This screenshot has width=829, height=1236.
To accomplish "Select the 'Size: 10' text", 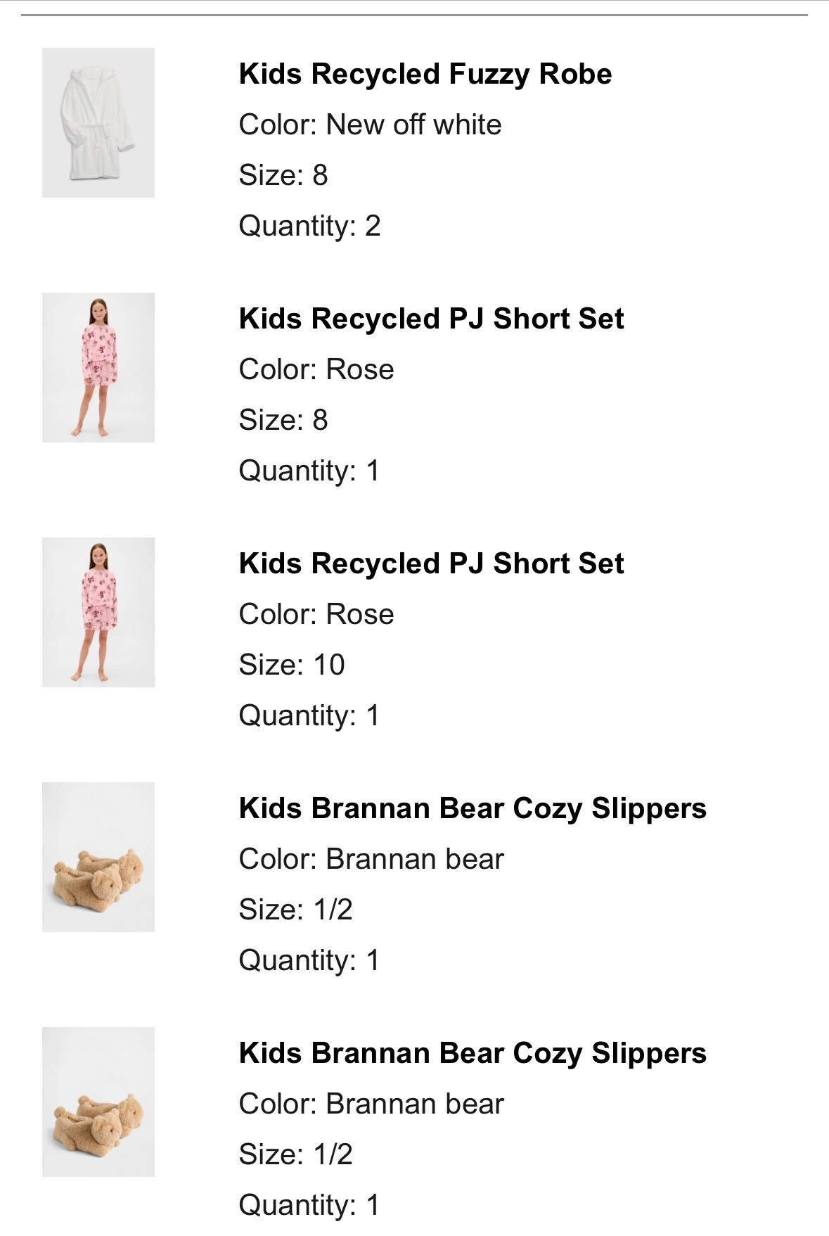I will (291, 665).
